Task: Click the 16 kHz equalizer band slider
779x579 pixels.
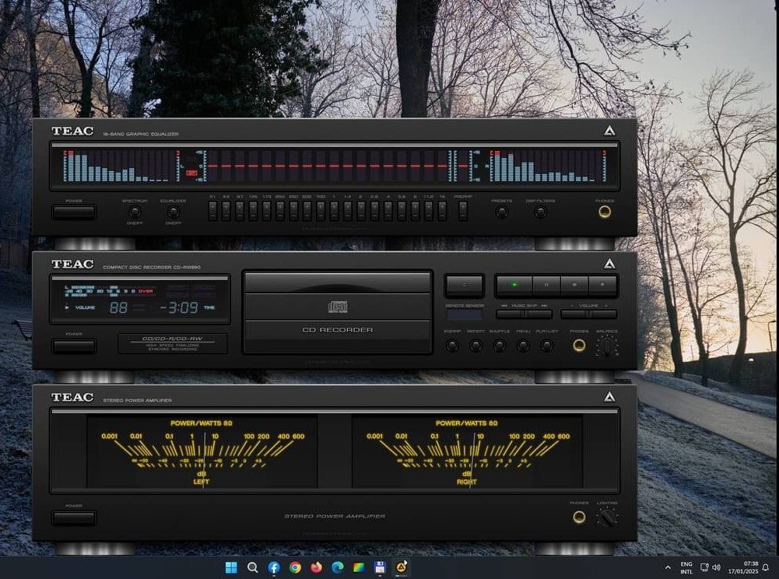Action: [442, 211]
